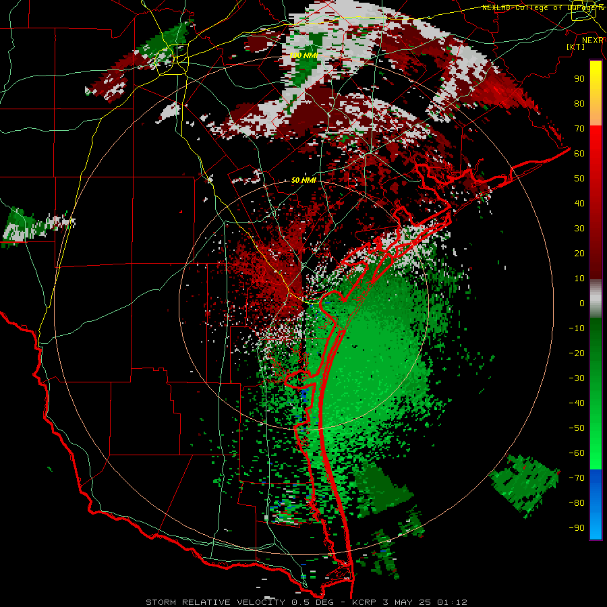
Task: Click the "01:12" time in the caption
Action: click(452, 602)
